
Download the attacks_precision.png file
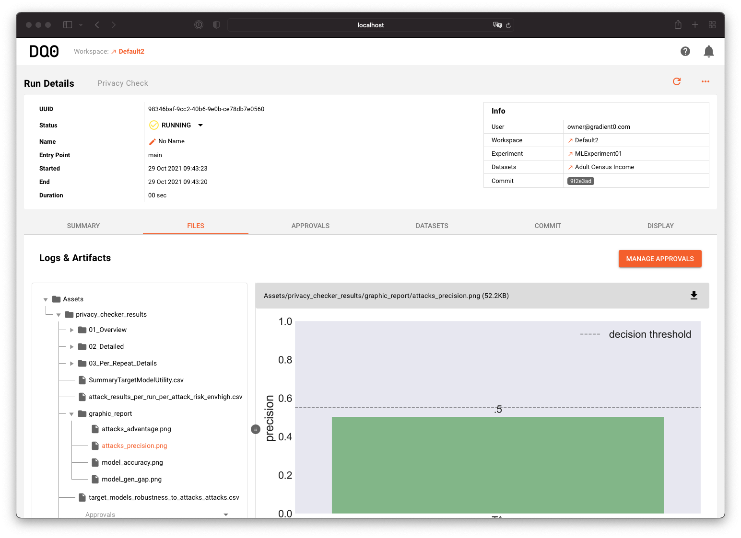point(694,296)
